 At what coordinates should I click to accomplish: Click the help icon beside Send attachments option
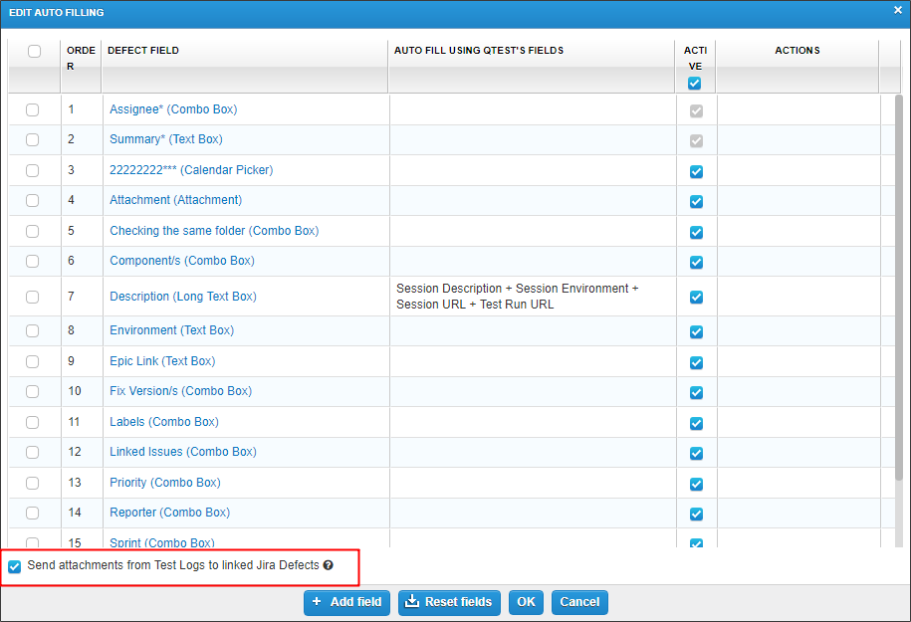point(328,565)
